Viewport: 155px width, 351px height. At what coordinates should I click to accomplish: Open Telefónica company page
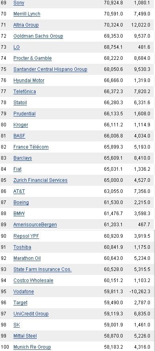[25, 92]
